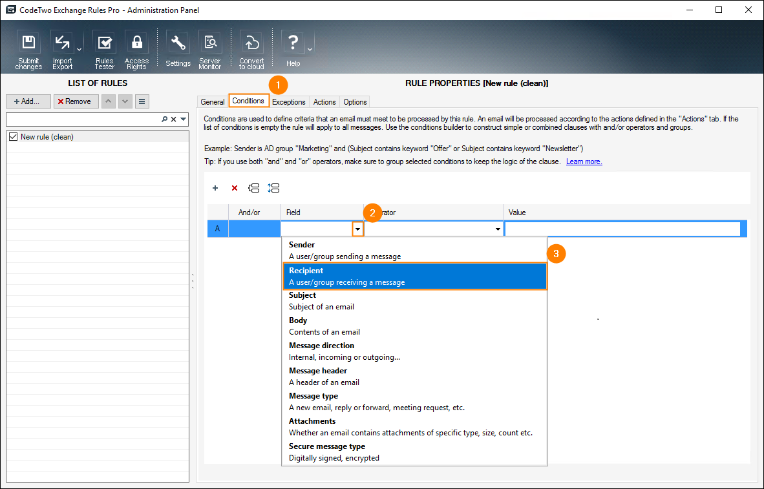This screenshot has width=764, height=489.
Task: Switch to the Conditions tab
Action: pyautogui.click(x=248, y=101)
